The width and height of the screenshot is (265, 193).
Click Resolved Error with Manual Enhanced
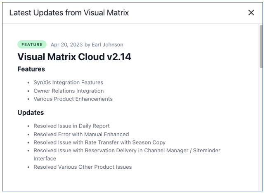[81, 134]
